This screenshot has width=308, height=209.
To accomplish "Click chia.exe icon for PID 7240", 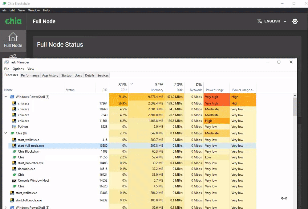I will coord(14,115).
